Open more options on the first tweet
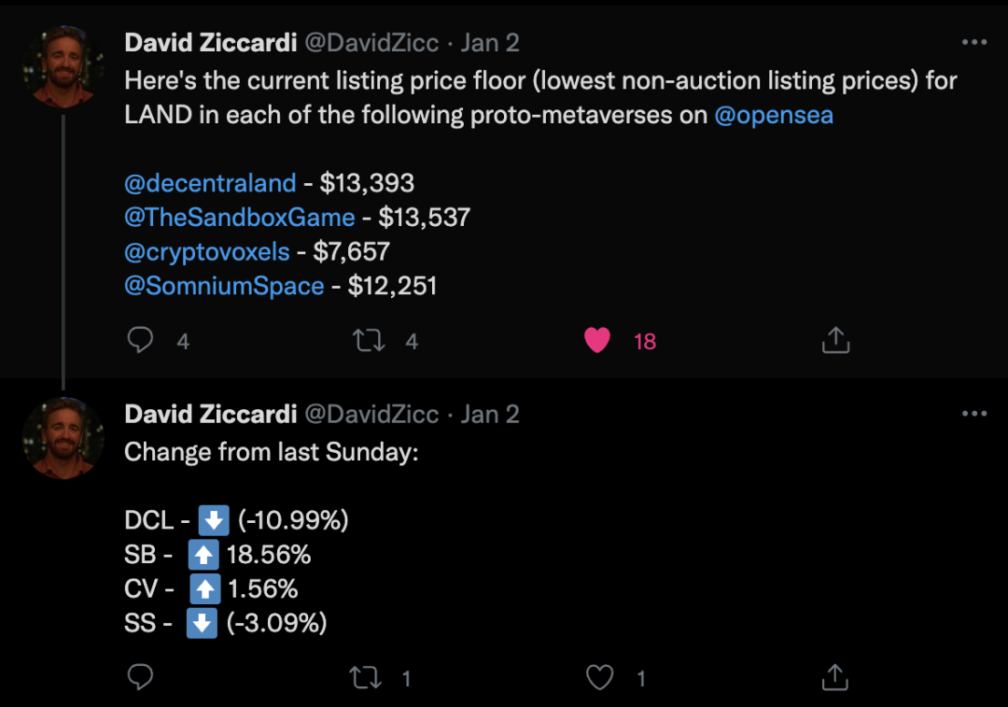 (973, 42)
